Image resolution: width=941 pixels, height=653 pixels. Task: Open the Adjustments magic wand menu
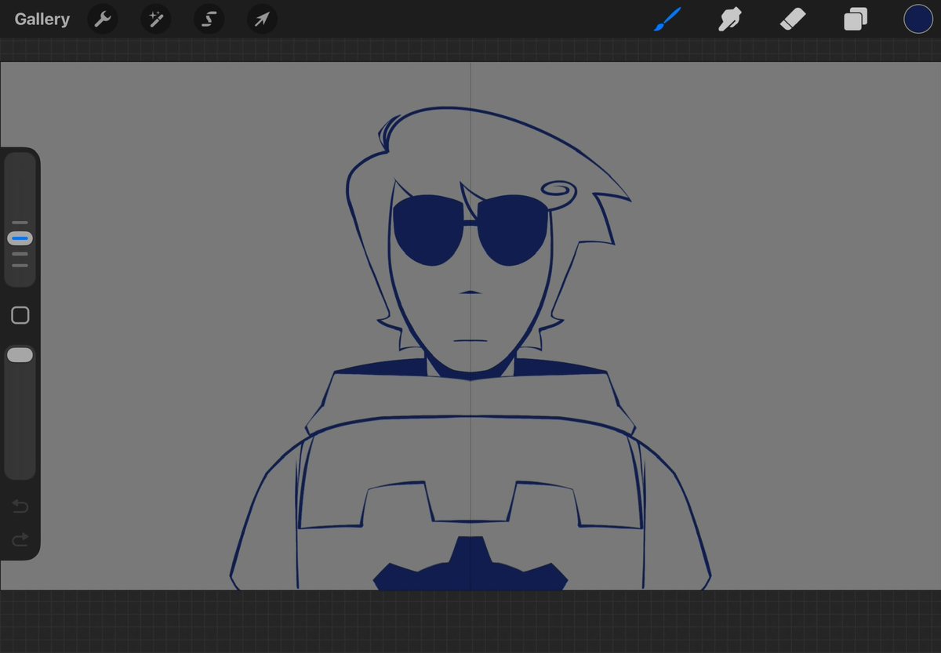[155, 19]
